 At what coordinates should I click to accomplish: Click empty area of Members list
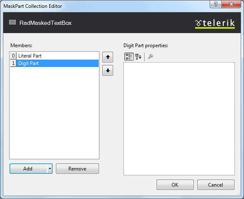tap(54, 113)
